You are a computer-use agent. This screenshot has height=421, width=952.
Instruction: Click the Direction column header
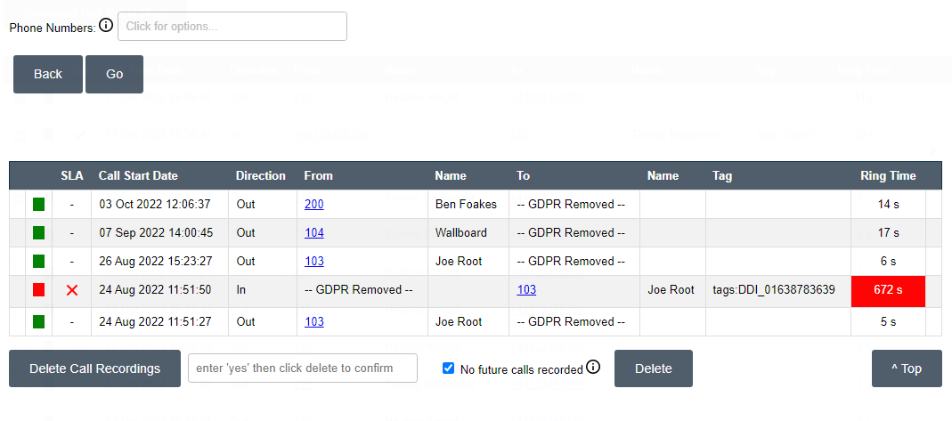[x=261, y=176]
